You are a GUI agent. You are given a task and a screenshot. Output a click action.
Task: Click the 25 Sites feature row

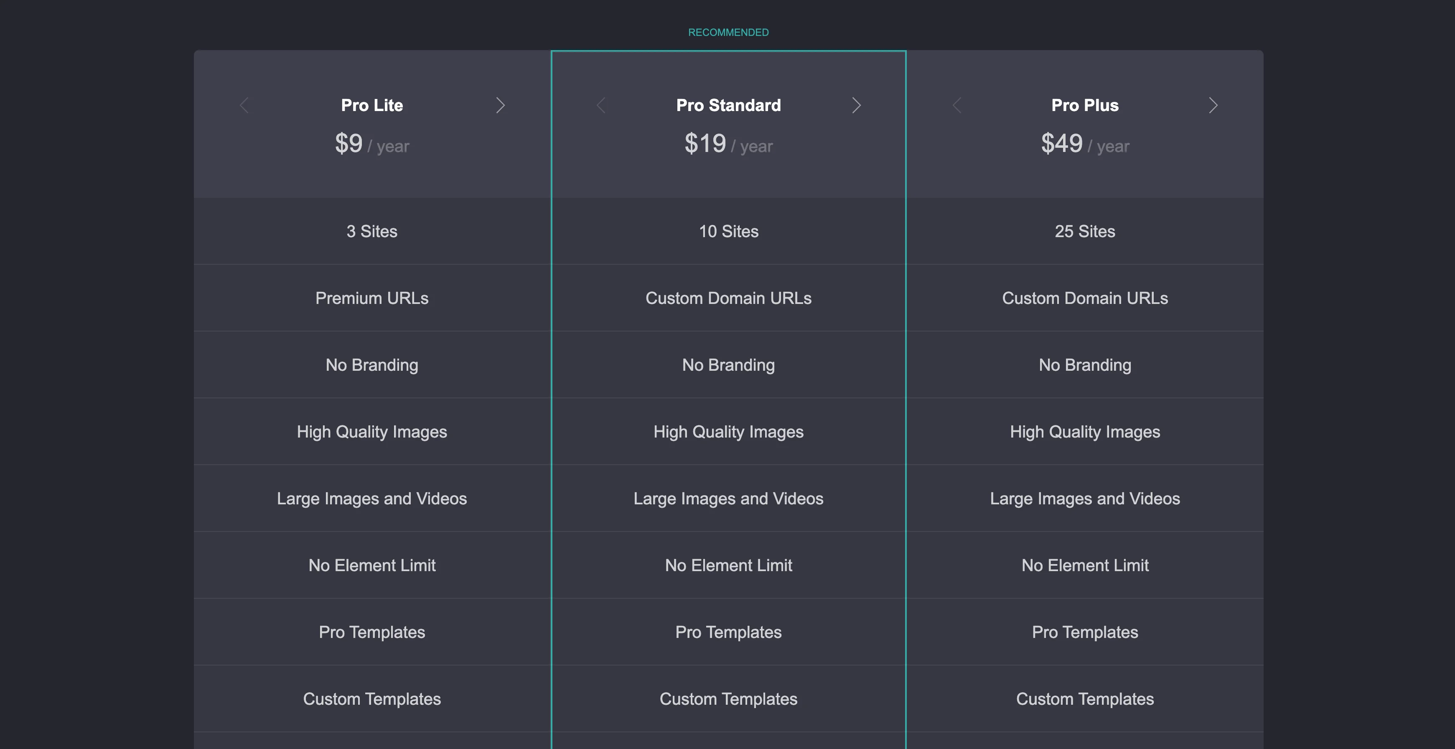click(1084, 231)
